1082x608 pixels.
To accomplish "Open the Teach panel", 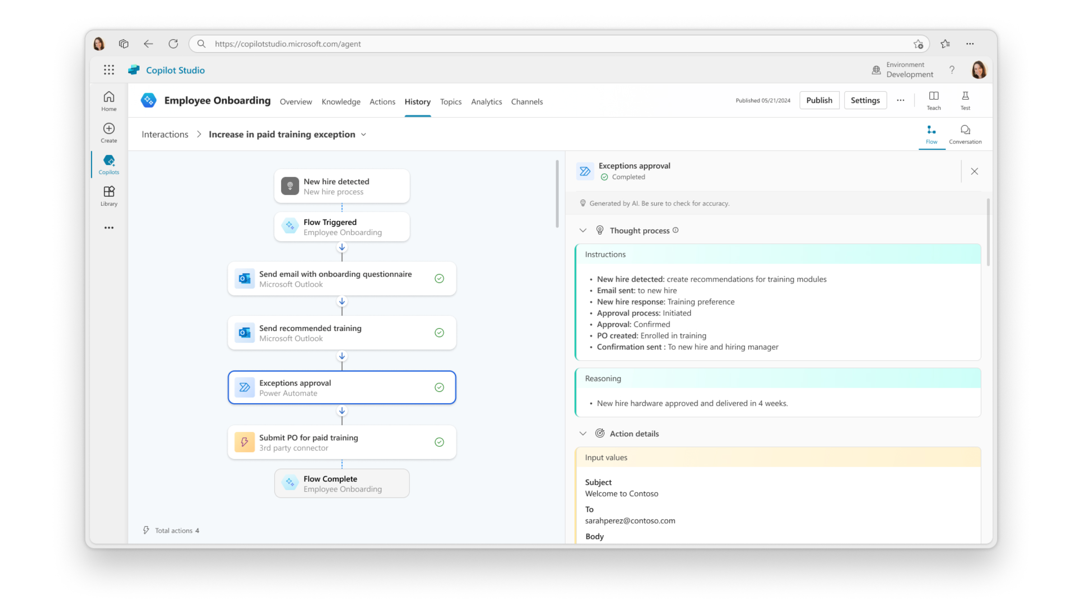I will [934, 101].
